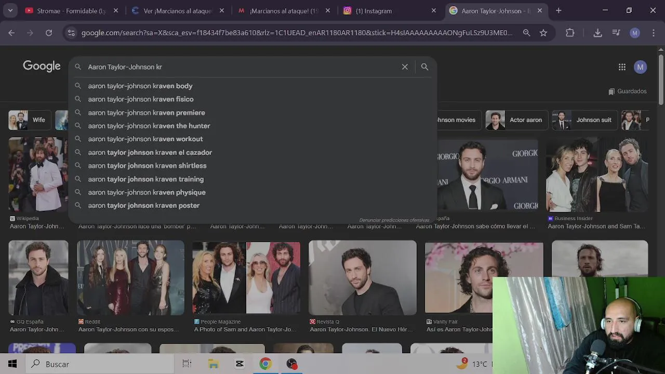Reload the current page
The width and height of the screenshot is (665, 374).
coord(49,33)
